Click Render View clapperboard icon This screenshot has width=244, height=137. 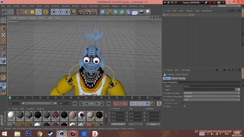(x=81, y=12)
